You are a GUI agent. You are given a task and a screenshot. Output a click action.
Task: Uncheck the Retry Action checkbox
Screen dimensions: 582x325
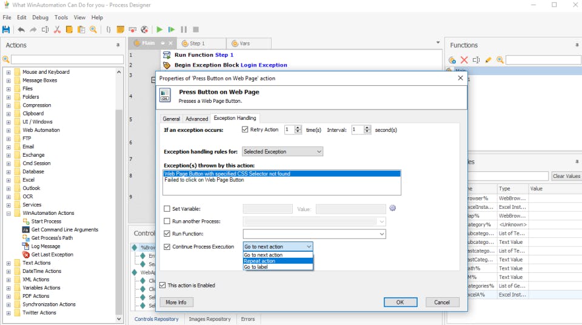pyautogui.click(x=245, y=130)
